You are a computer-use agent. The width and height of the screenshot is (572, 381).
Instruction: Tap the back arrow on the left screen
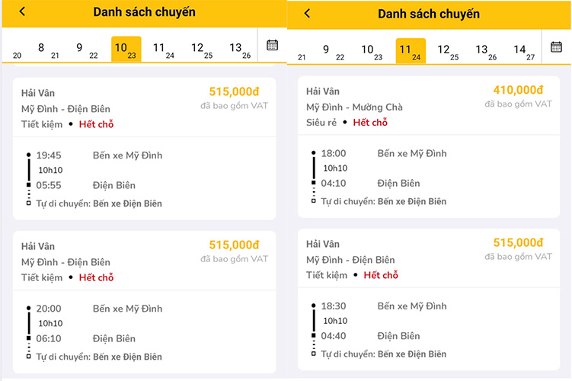coord(23,11)
